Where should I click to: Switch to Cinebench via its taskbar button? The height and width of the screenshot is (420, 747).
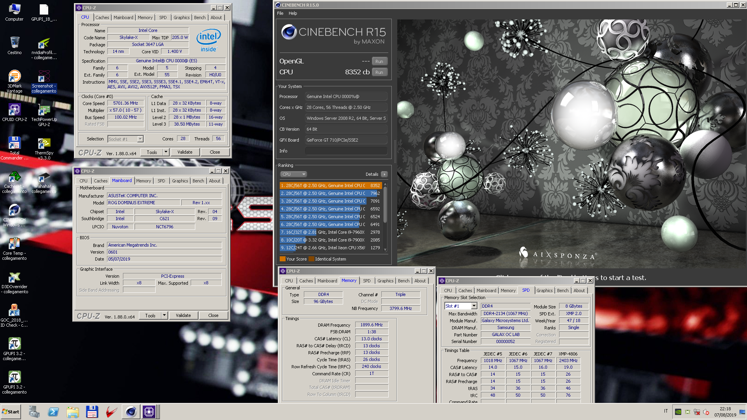pos(131,411)
